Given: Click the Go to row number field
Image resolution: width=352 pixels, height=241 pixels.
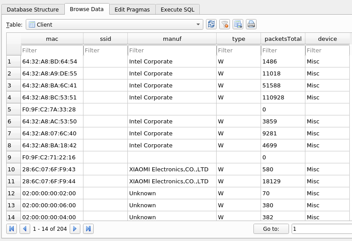Looking at the screenshot, I should [x=321, y=229].
